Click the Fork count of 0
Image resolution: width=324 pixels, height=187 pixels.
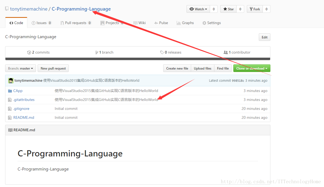click(266, 9)
